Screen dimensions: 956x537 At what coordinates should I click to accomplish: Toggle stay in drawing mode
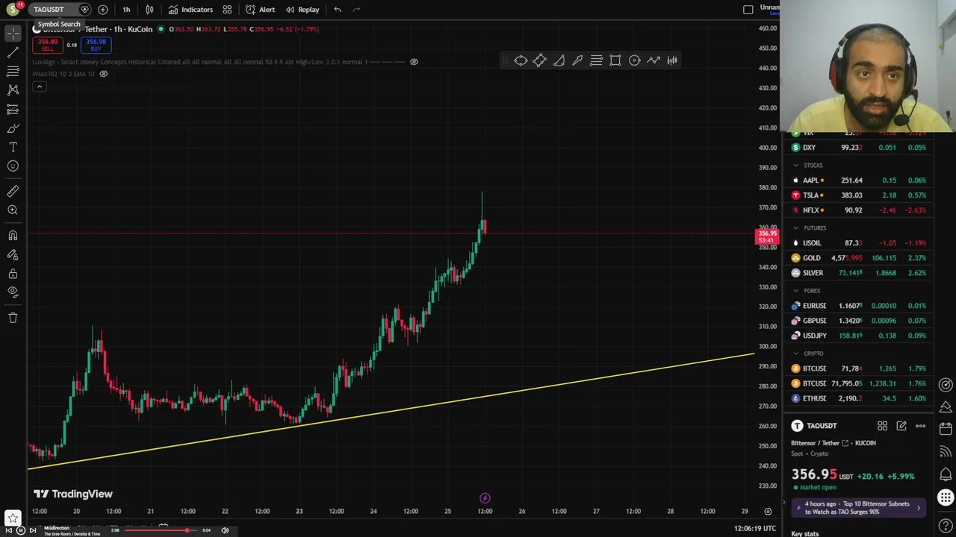(x=13, y=255)
